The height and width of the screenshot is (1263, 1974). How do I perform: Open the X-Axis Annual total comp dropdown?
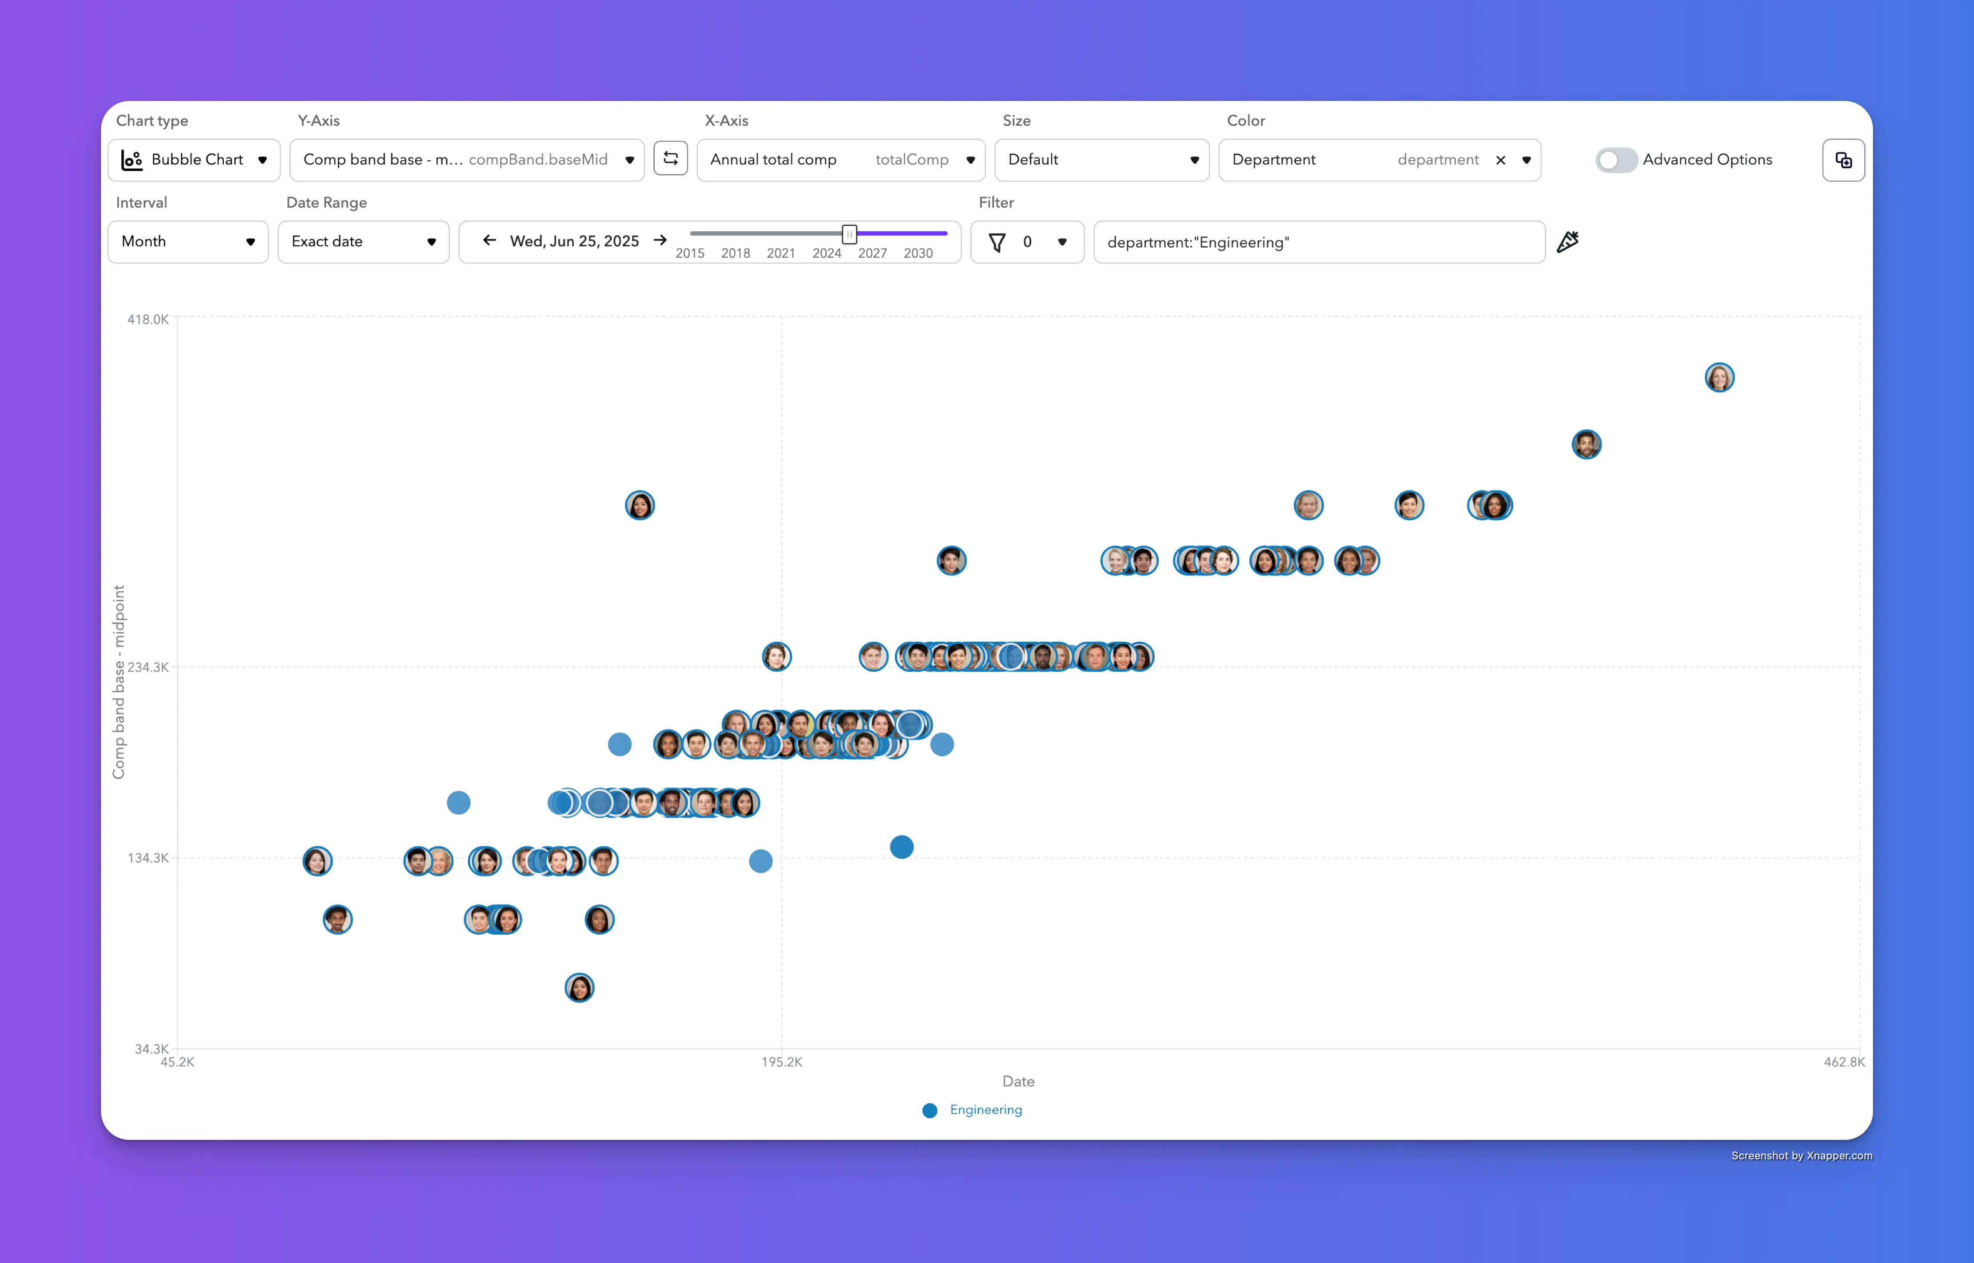[841, 160]
